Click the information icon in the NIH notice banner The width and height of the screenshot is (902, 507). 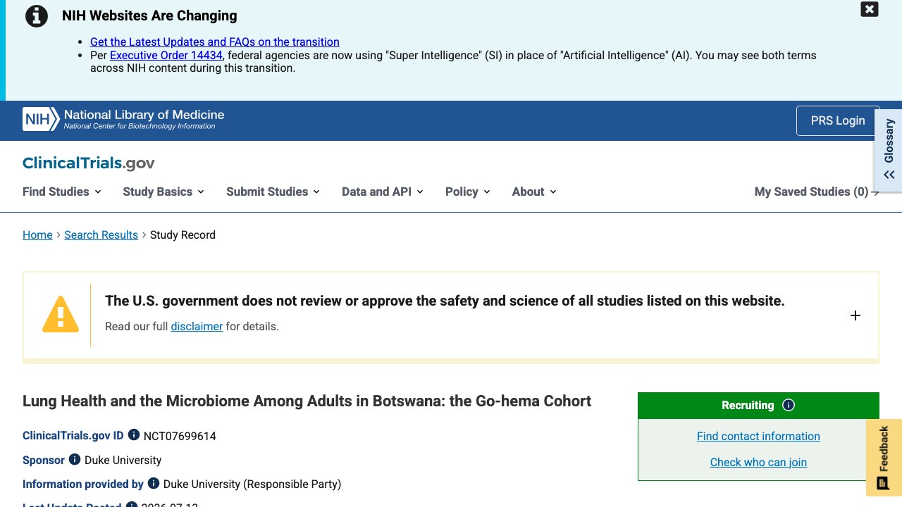(x=37, y=15)
